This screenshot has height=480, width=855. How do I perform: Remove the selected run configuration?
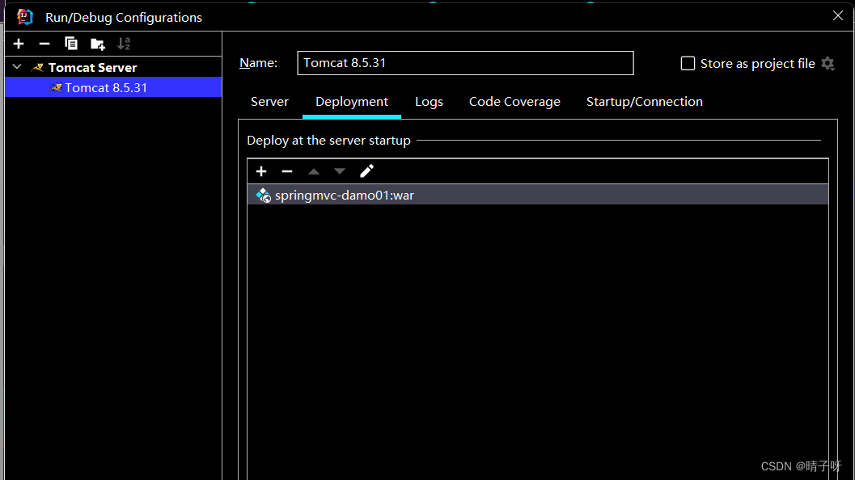coord(44,44)
